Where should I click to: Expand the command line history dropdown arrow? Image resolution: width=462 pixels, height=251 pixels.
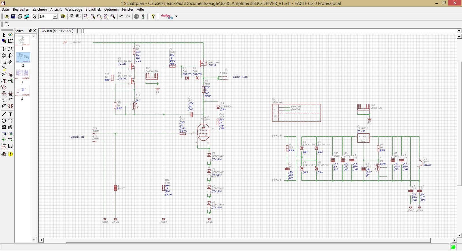[459, 31]
